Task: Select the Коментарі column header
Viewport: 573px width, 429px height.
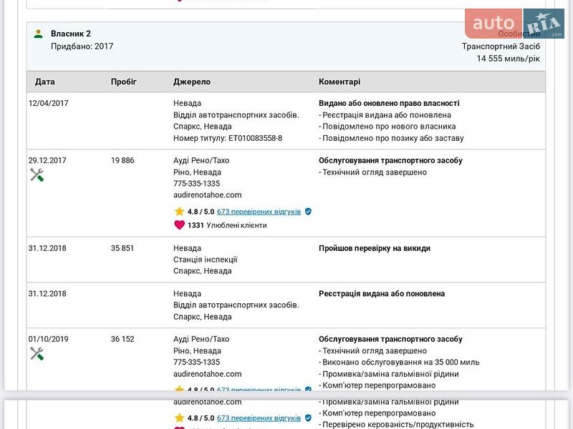Action: (x=340, y=82)
